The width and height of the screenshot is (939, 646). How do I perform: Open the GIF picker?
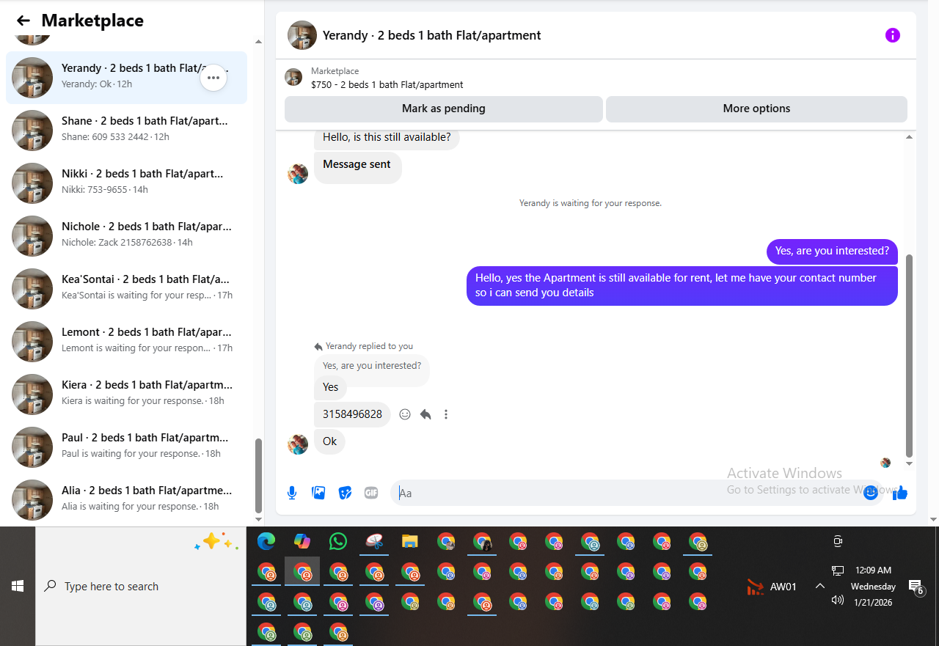coord(371,493)
